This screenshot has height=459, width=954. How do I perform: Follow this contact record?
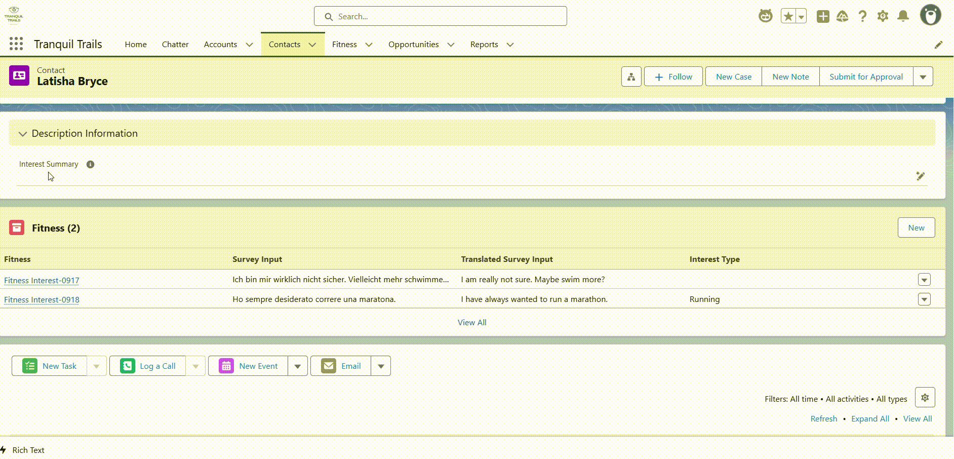(673, 76)
